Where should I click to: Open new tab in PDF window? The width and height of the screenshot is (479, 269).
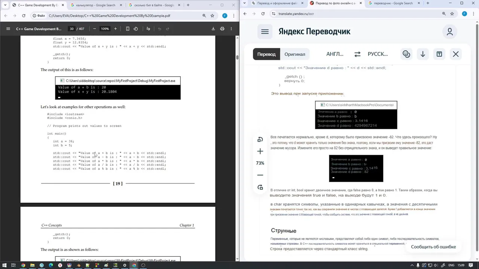[x=188, y=5]
